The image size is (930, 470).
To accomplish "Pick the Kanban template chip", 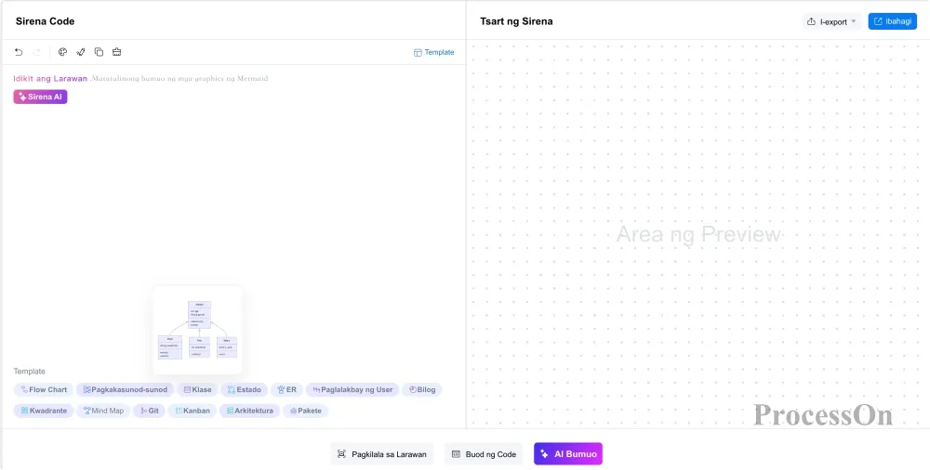I will (193, 411).
